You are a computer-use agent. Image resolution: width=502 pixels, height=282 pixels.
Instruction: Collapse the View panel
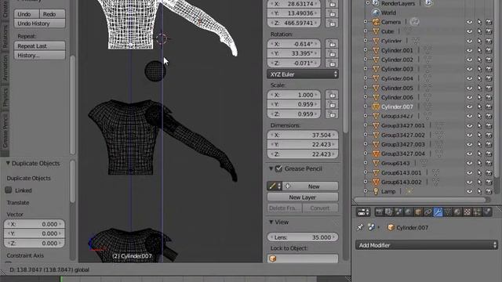(x=271, y=222)
